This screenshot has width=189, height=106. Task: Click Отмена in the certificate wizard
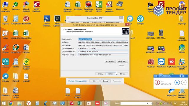(123, 74)
